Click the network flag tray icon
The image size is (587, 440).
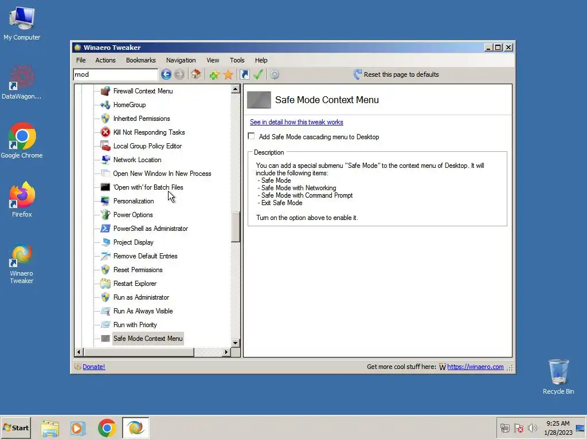point(518,427)
